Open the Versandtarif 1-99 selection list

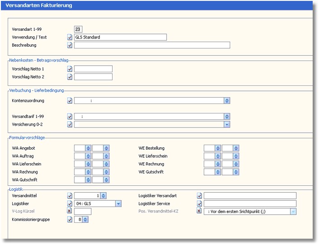227,117
